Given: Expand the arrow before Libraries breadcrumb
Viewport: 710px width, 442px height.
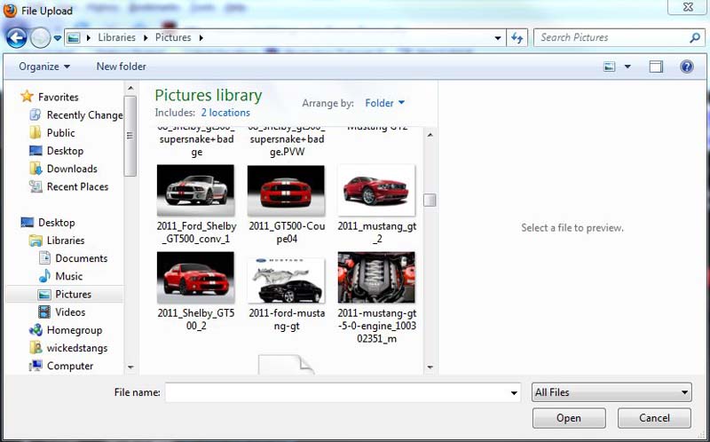Looking at the screenshot, I should coord(89,38).
